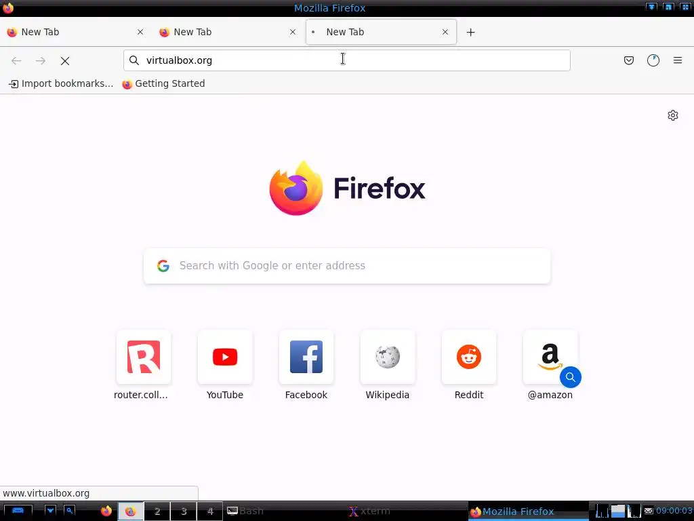Go back to the previous page
Viewport: 694px width, 521px height.
pyautogui.click(x=16, y=60)
